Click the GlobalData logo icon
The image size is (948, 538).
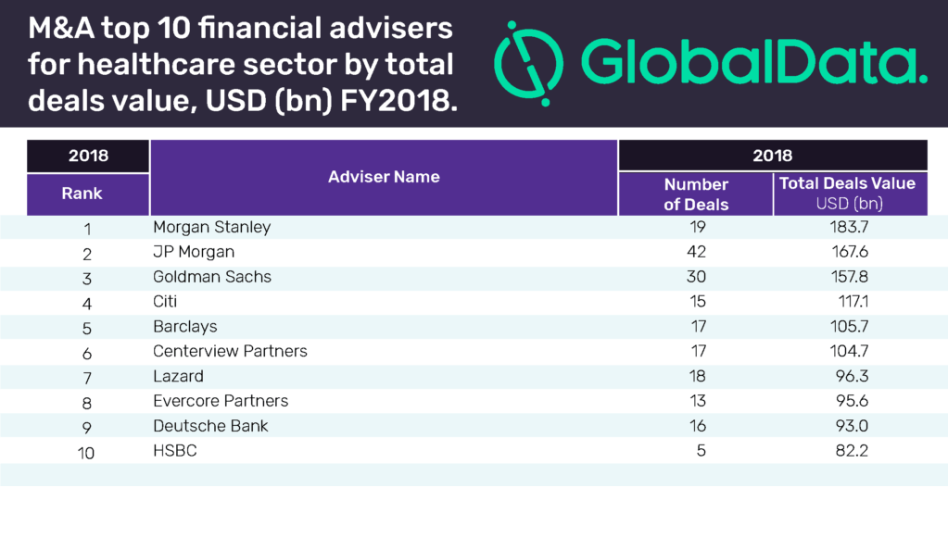(x=527, y=61)
